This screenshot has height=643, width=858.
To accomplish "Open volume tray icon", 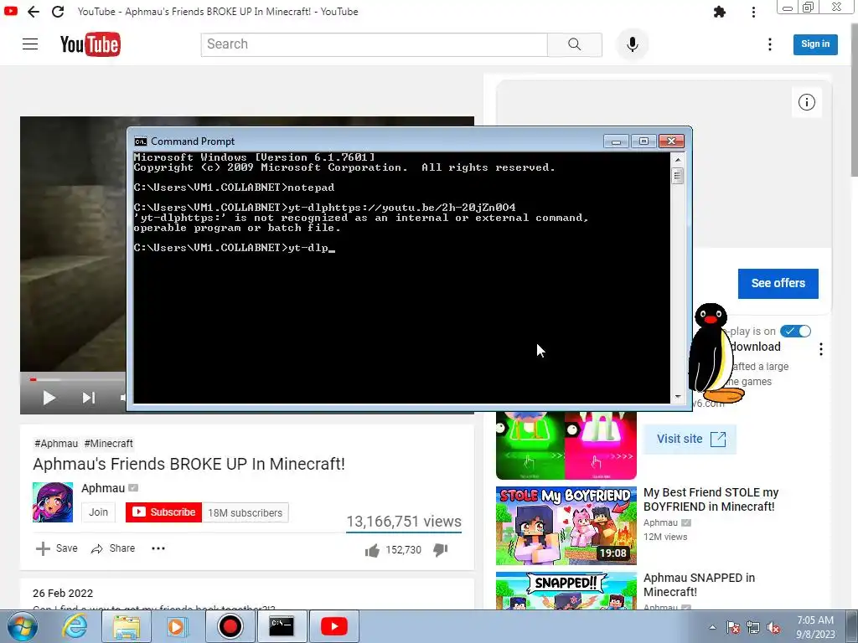I will click(x=773, y=628).
